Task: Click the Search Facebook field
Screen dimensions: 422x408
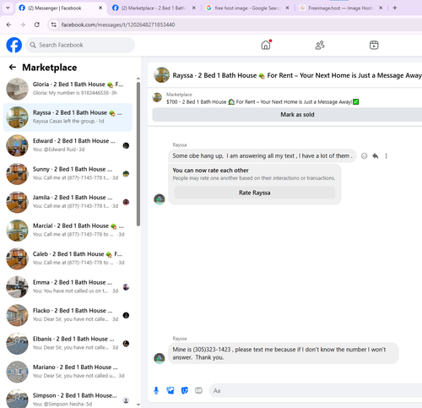Action: tap(80, 45)
